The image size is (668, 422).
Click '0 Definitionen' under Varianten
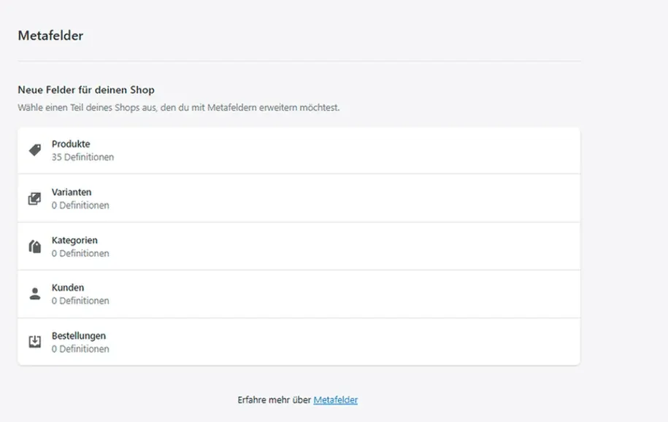80,206
